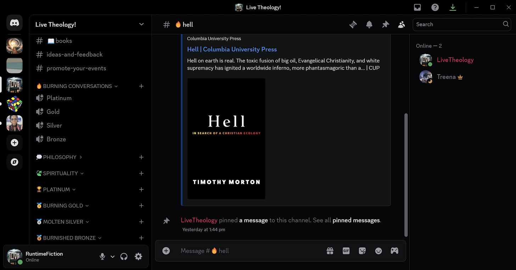This screenshot has height=270, width=516.
Task: Create channel in MOLTEN SILVER category
Action: 141,222
